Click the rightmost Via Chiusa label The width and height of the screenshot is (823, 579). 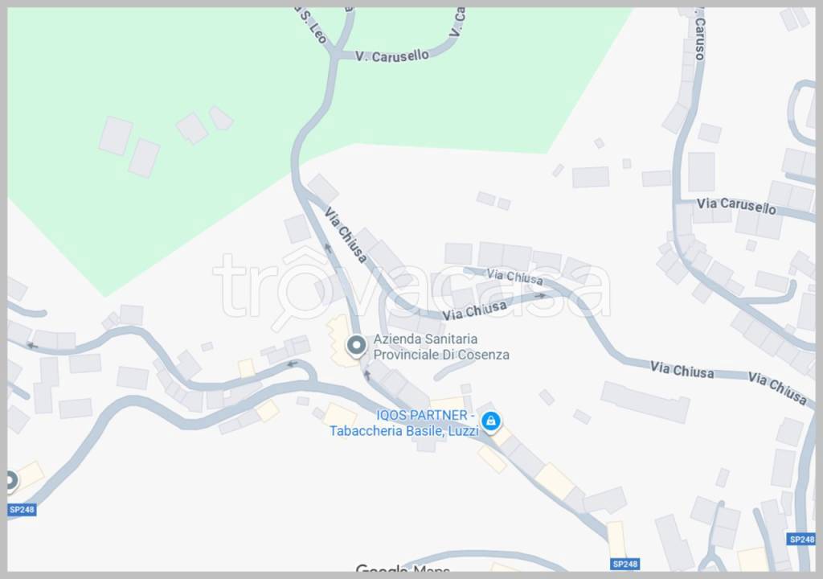point(777,388)
